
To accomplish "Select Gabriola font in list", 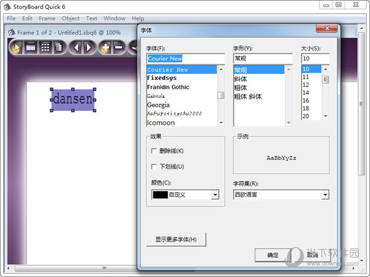I will coord(182,96).
